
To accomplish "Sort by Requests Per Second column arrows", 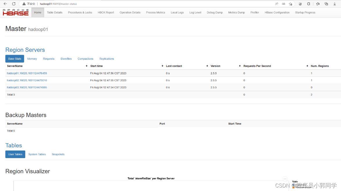I will click(x=307, y=66).
